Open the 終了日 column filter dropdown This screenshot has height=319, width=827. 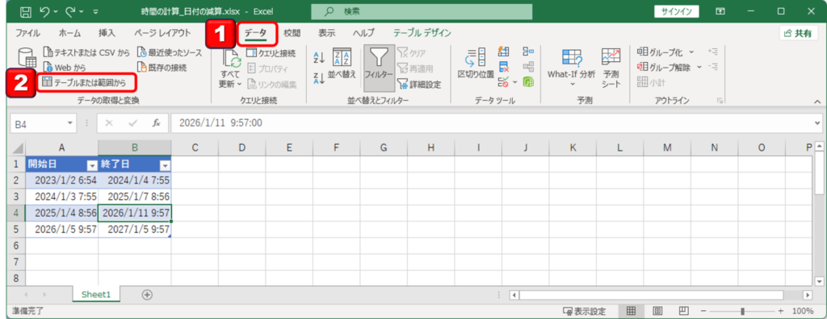pyautogui.click(x=165, y=166)
